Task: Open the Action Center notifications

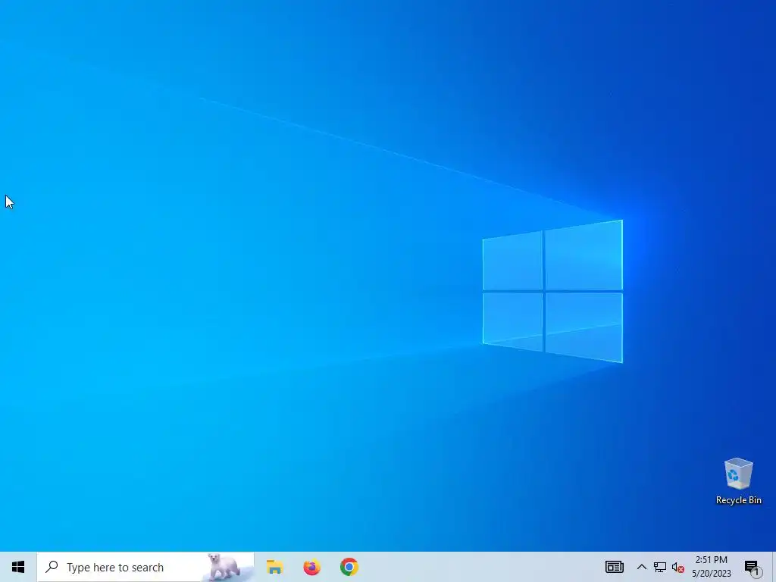Action: pos(753,568)
